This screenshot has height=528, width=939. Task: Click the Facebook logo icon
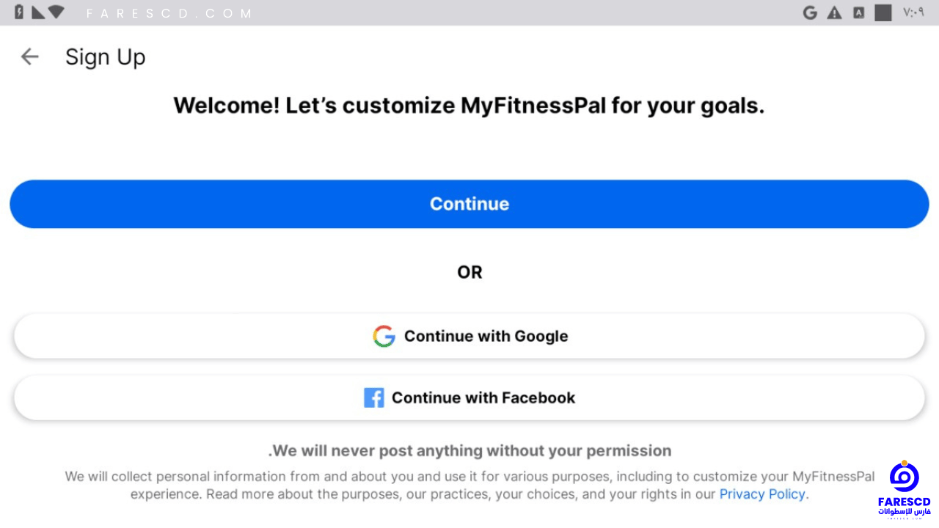point(373,397)
